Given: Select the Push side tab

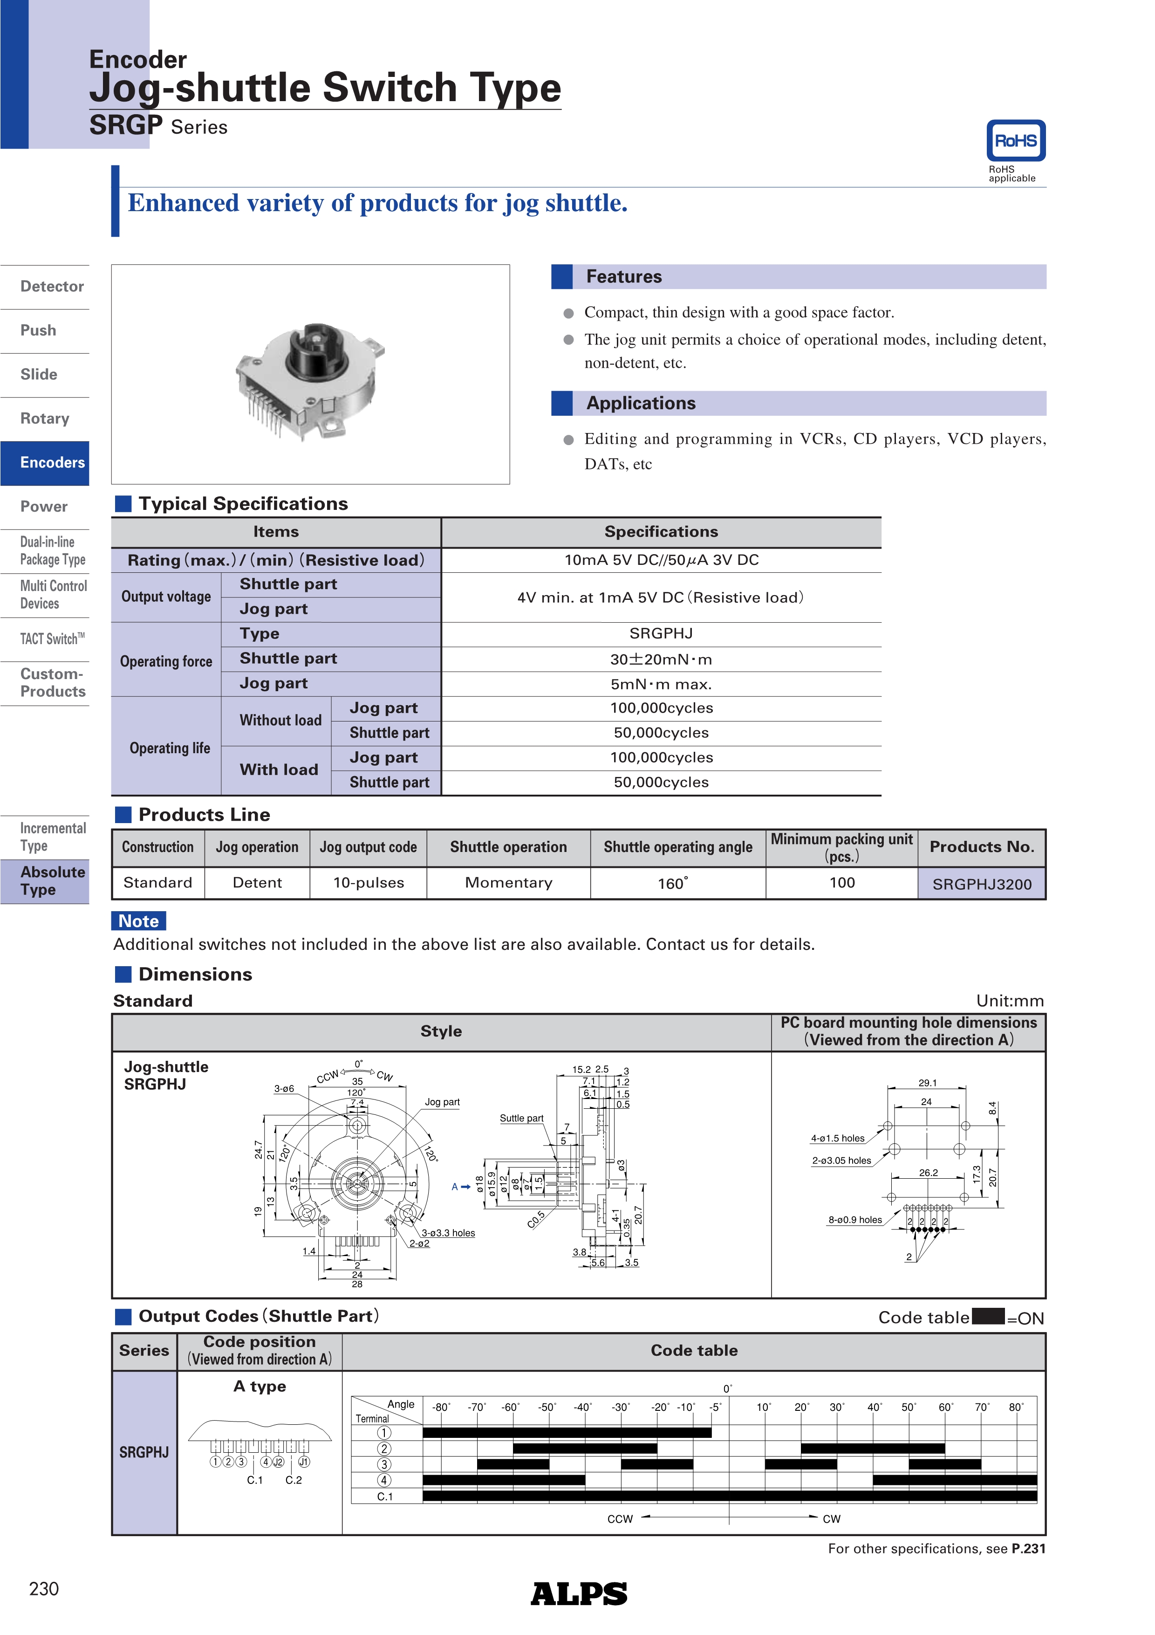Looking at the screenshot, I should point(38,330).
